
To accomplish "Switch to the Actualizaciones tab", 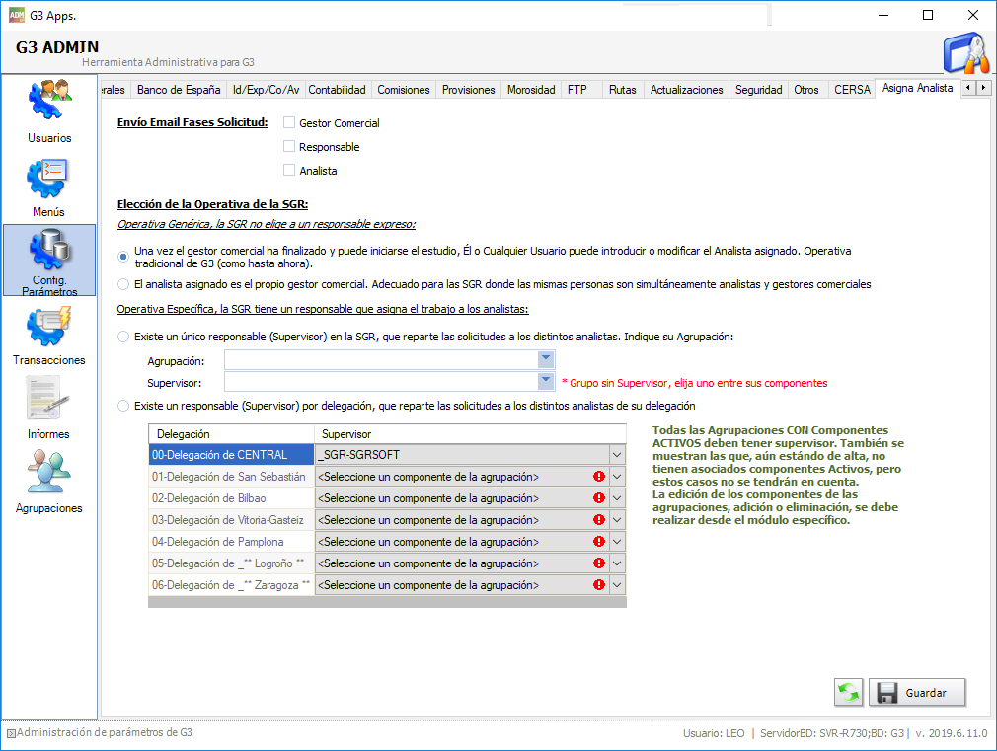I will [x=687, y=90].
